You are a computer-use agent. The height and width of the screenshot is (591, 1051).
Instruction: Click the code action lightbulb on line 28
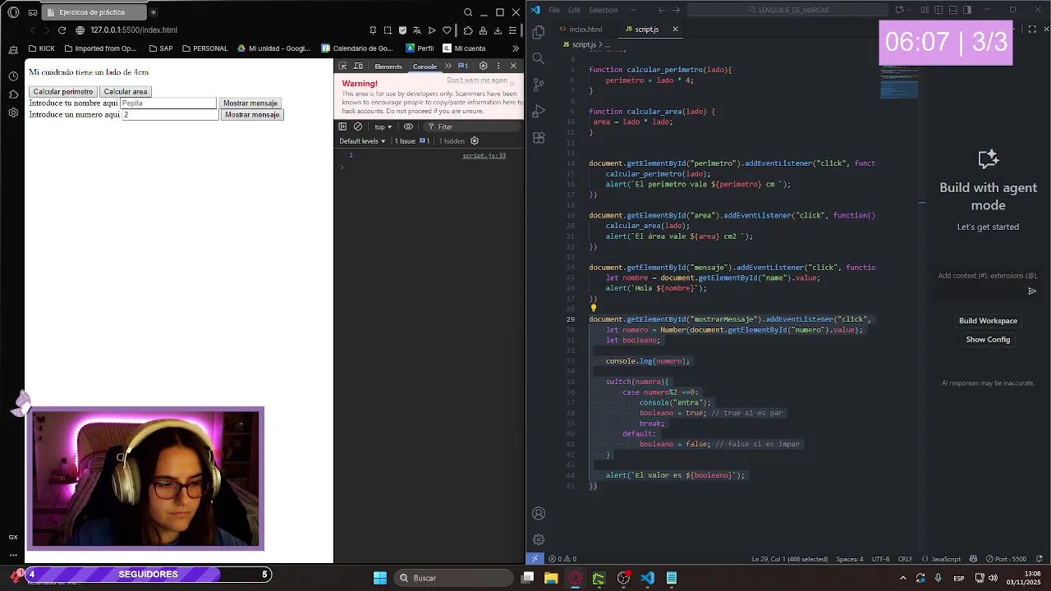pyautogui.click(x=593, y=309)
